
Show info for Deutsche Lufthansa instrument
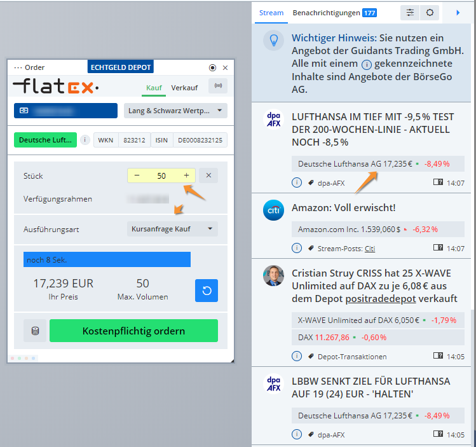tap(85, 140)
